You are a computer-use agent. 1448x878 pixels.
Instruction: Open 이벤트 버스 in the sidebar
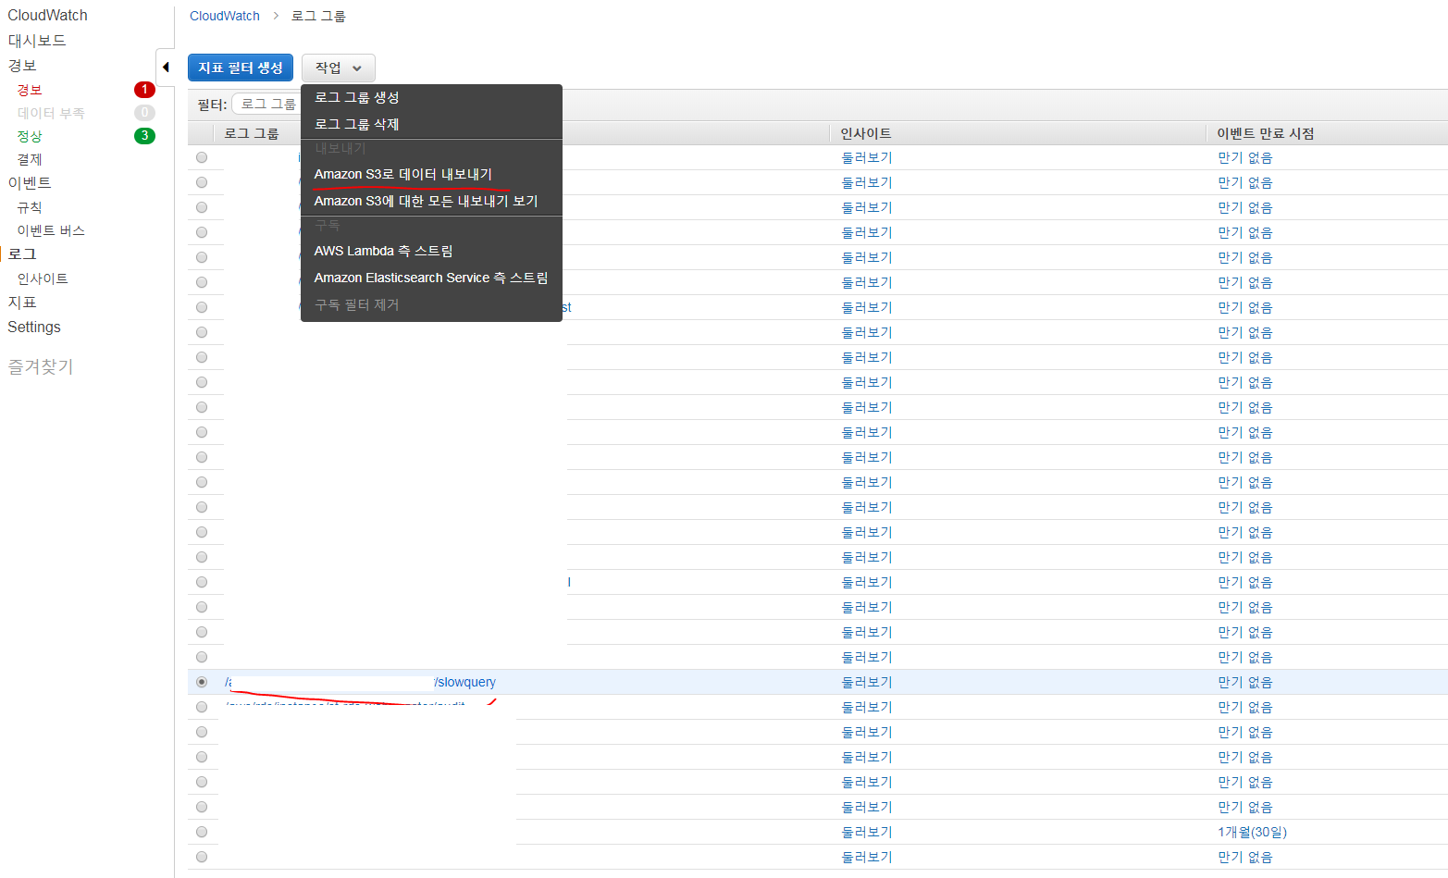[51, 230]
